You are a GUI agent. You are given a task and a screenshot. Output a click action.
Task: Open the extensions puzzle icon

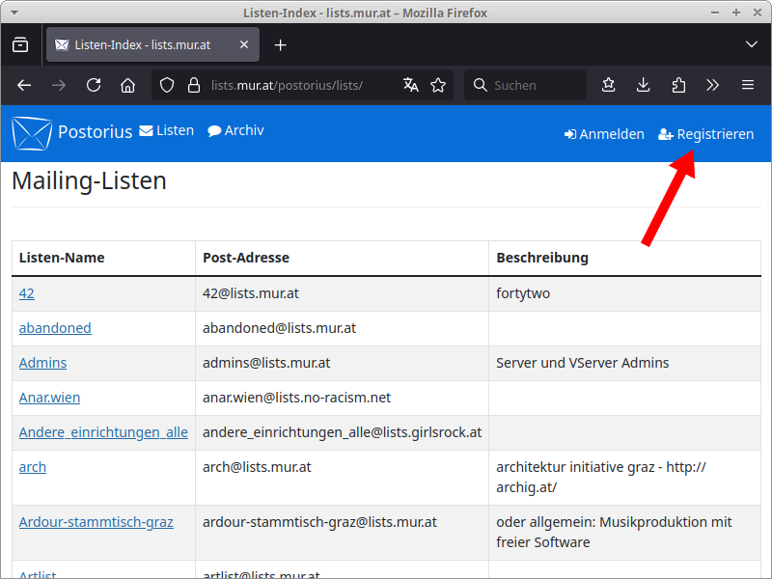pos(678,85)
